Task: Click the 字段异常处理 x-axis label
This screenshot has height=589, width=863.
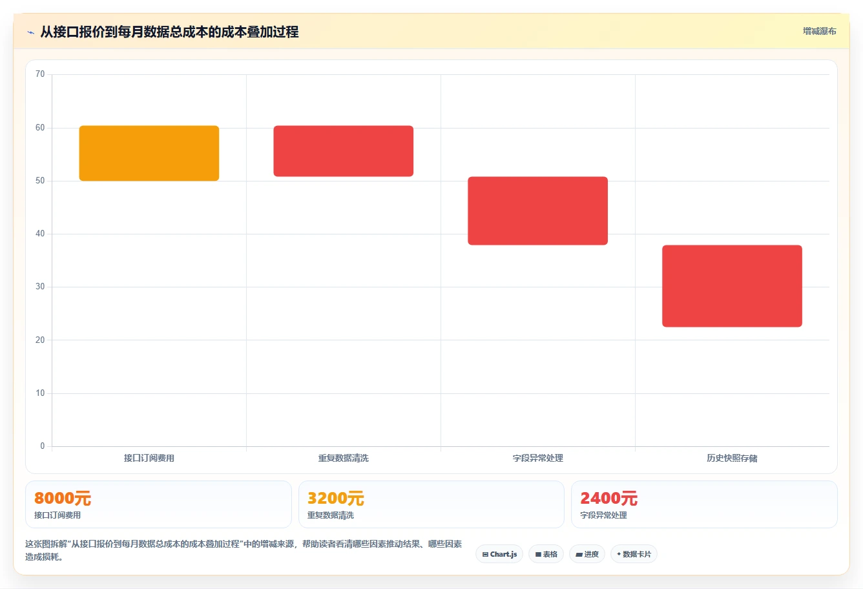Action: click(x=538, y=458)
